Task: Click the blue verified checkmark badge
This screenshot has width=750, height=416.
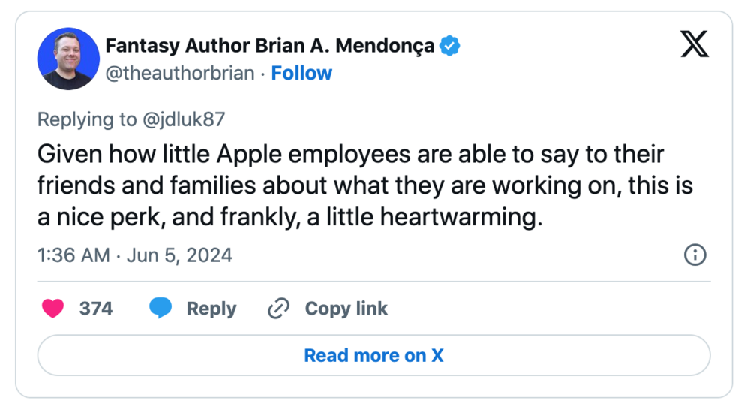Action: pyautogui.click(x=449, y=46)
